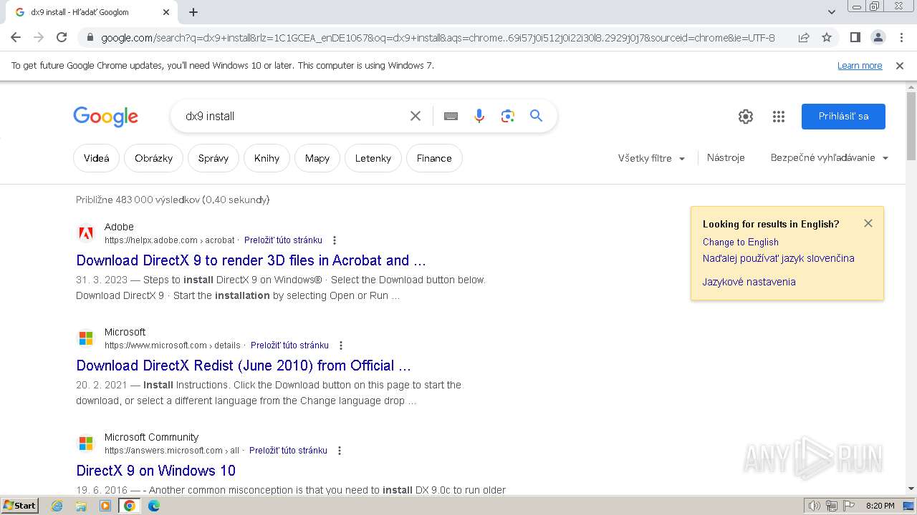Select the Obrázky filter tab

tap(153, 158)
